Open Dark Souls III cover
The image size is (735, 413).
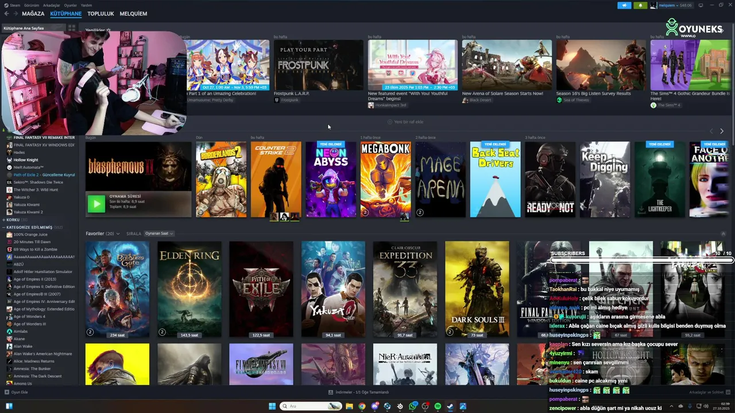tap(477, 289)
